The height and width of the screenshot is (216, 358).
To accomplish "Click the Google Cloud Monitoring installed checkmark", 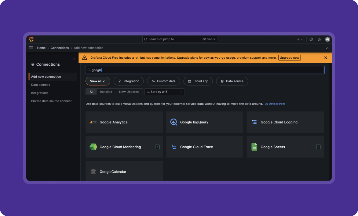I will point(157,147).
